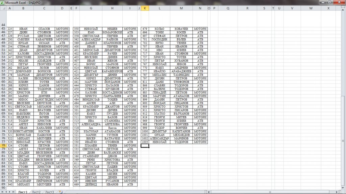This screenshot has width=346, height=194.
Task: Click cell containing 'БАЛКАНСКИ'
Action: 112,153
